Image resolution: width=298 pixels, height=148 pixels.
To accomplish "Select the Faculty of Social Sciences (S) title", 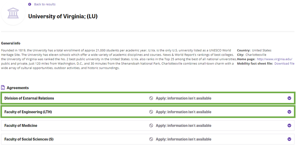I will (29, 139).
